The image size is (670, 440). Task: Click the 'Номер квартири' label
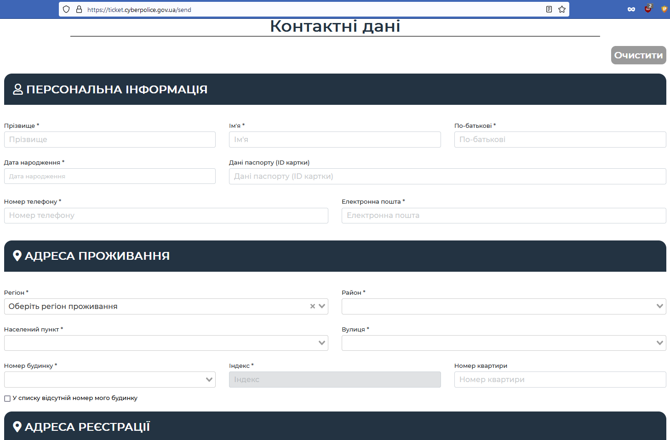481,366
